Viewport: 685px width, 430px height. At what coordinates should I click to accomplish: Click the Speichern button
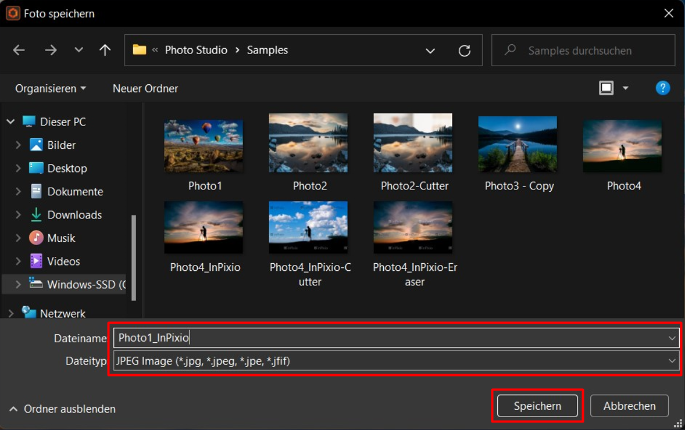pos(537,406)
